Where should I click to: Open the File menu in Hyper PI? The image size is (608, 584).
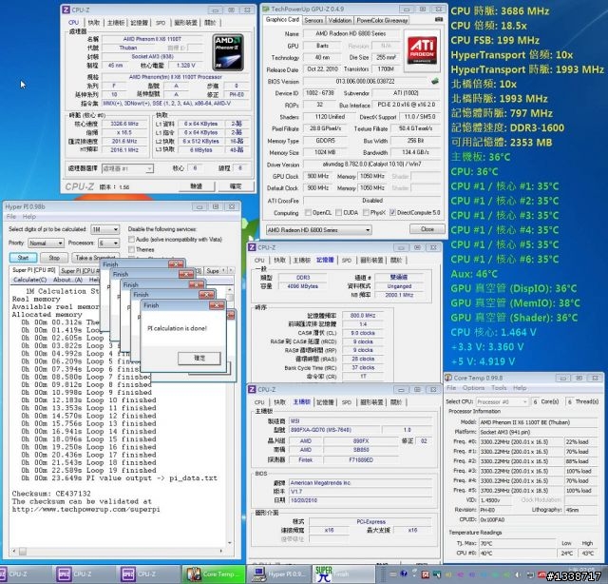(11, 217)
